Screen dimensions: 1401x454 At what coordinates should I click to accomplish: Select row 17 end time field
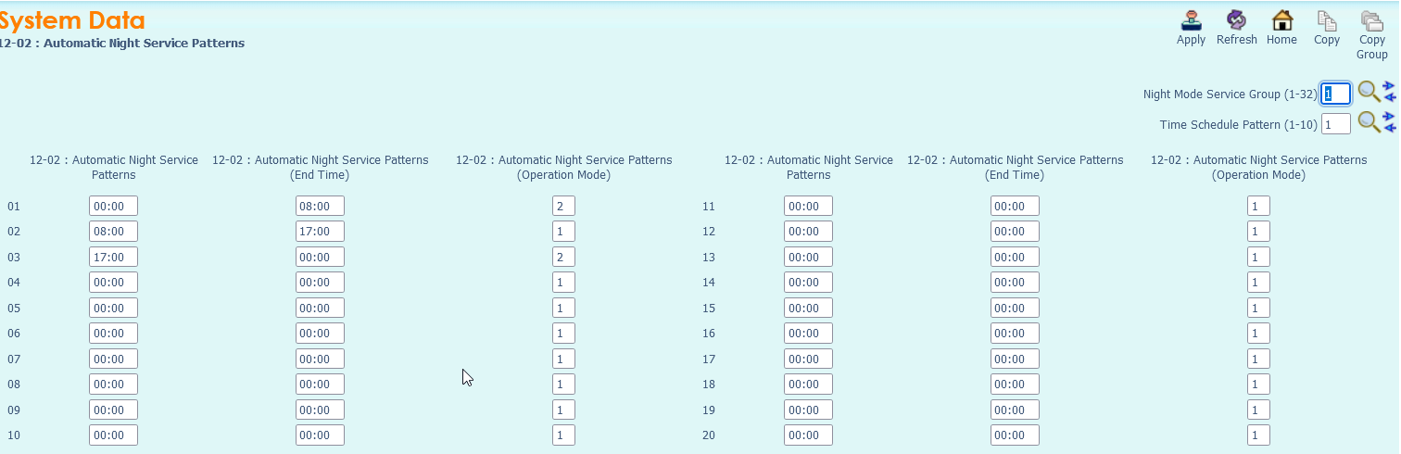(x=1015, y=359)
